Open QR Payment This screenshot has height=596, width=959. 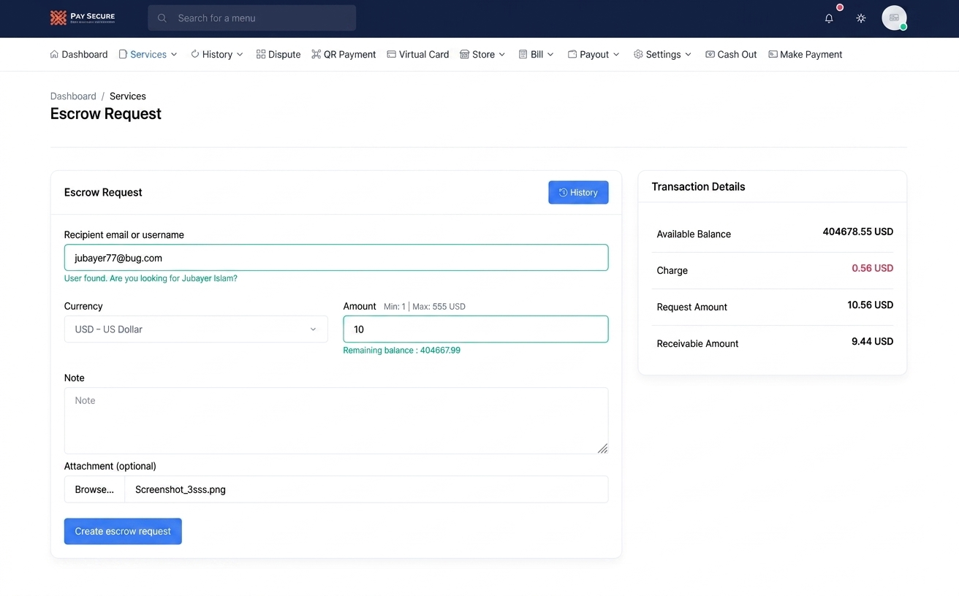[344, 54]
